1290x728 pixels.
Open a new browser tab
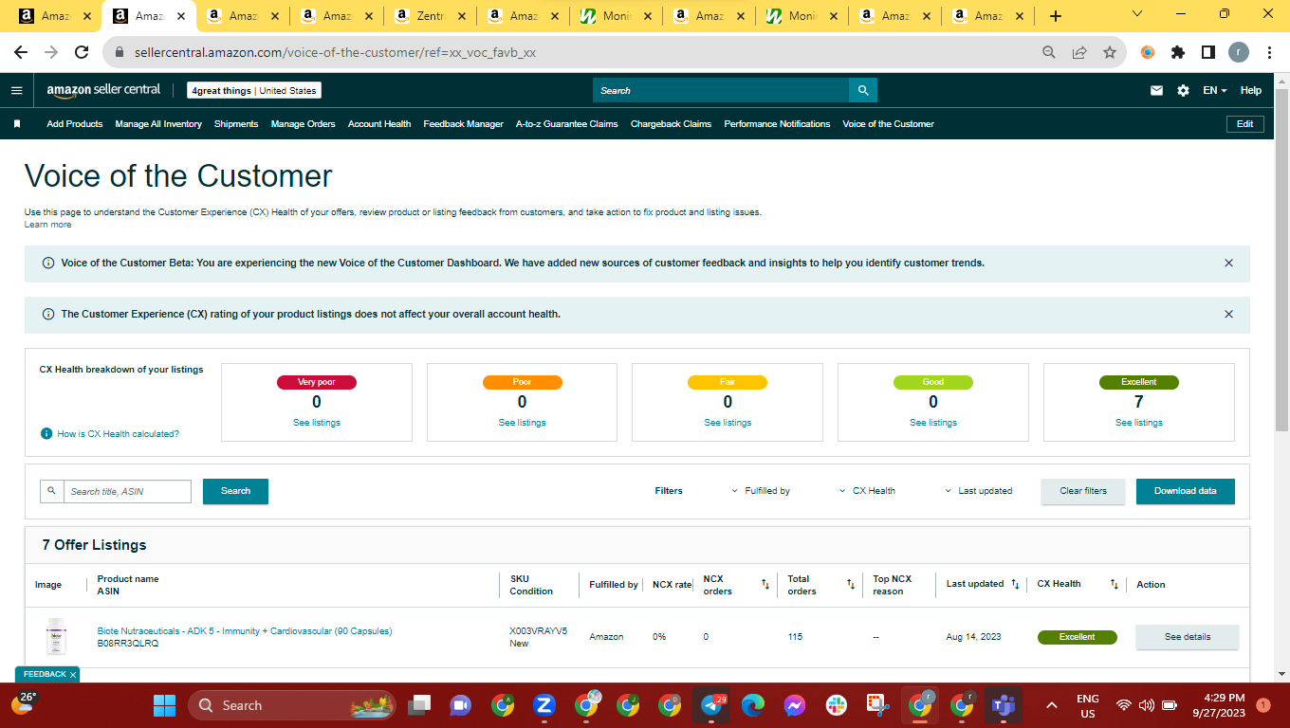(x=1056, y=16)
